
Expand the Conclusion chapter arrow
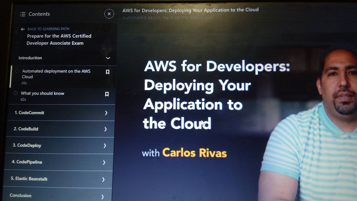point(102,197)
